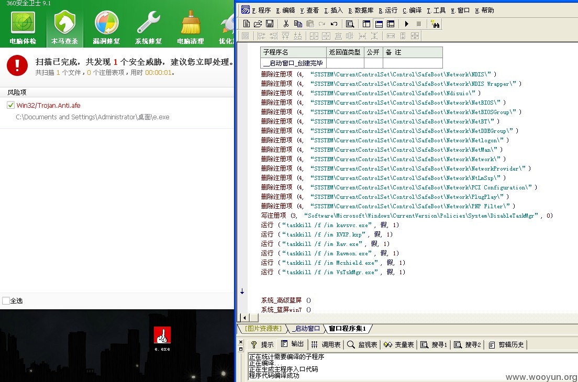Open the 监视表 panel tab

point(362,344)
